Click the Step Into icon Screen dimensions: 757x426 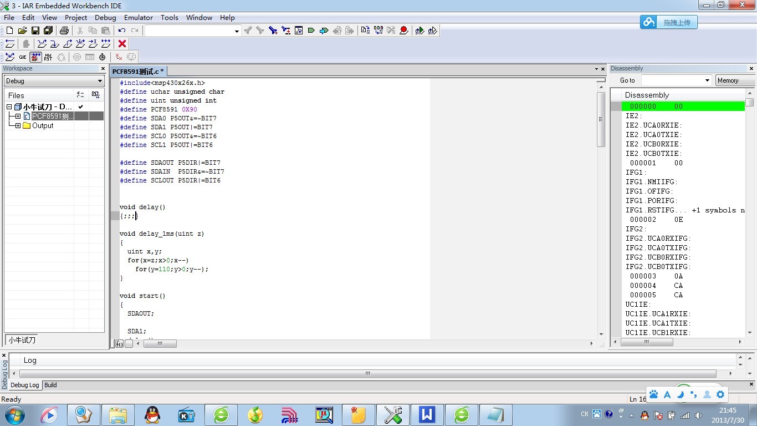pos(54,43)
